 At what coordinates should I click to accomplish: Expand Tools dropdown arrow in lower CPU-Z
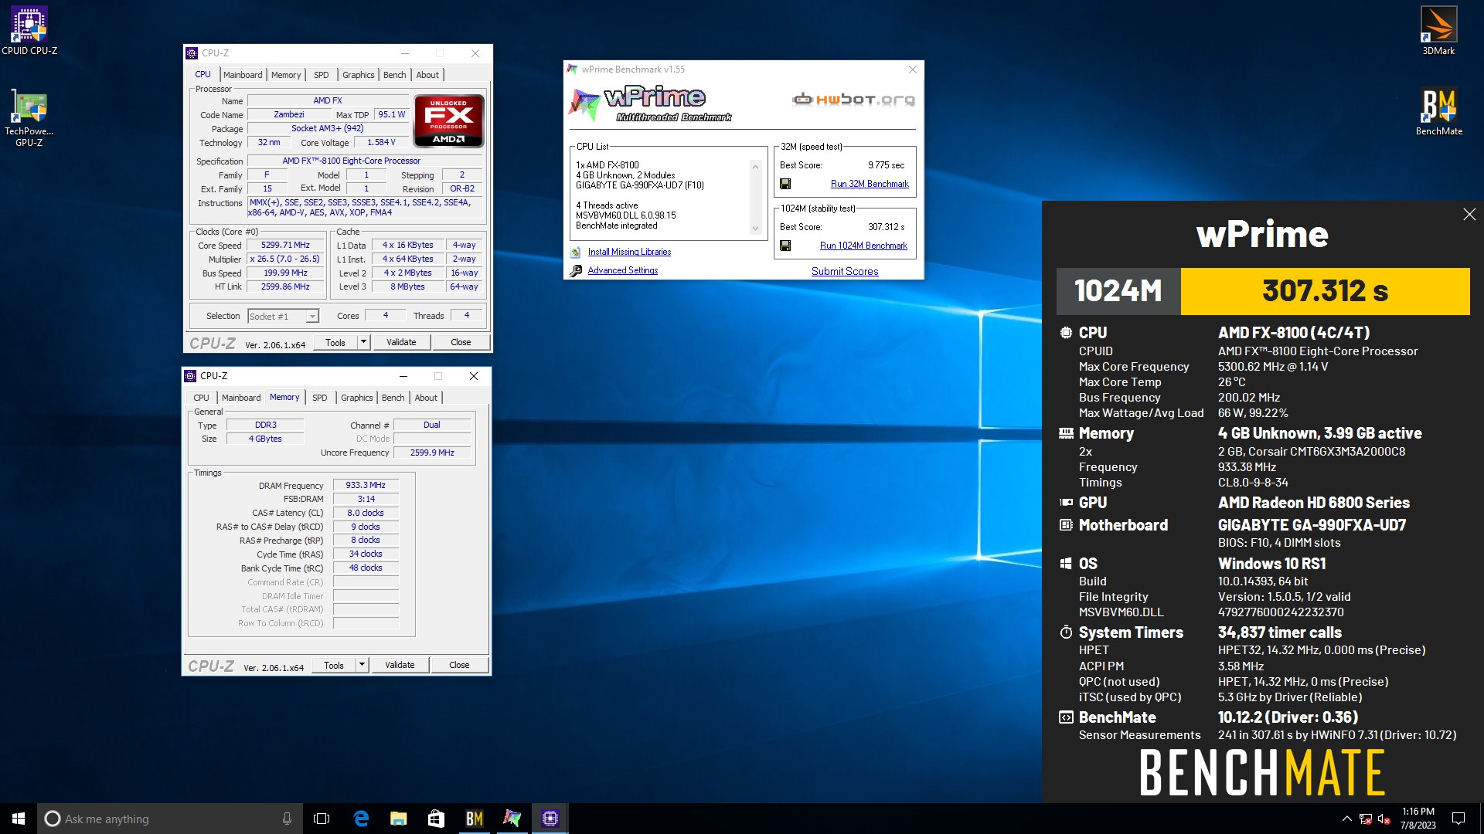pyautogui.click(x=362, y=665)
